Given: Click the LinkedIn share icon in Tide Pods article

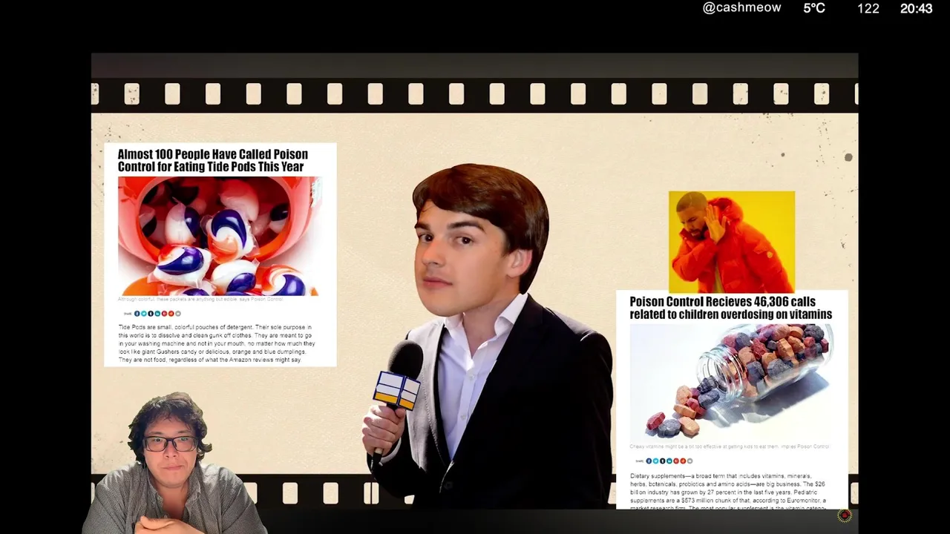Looking at the screenshot, I should 157,314.
